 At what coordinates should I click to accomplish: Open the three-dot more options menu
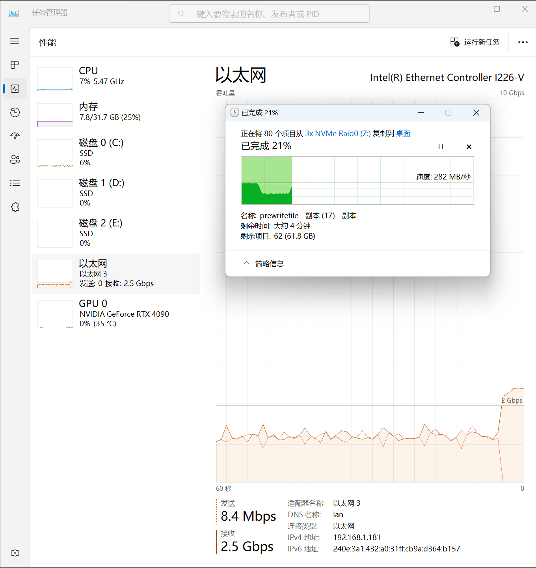click(523, 42)
